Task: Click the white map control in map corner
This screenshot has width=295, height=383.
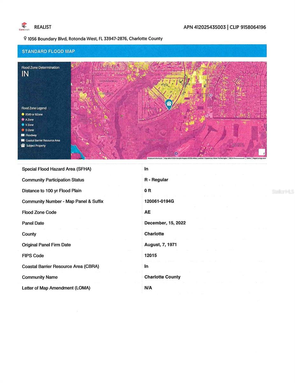Action: point(262,152)
